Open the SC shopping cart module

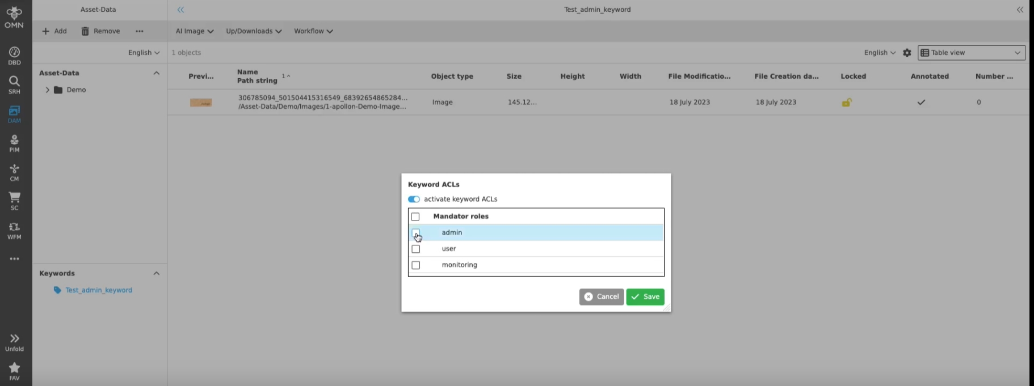click(14, 201)
